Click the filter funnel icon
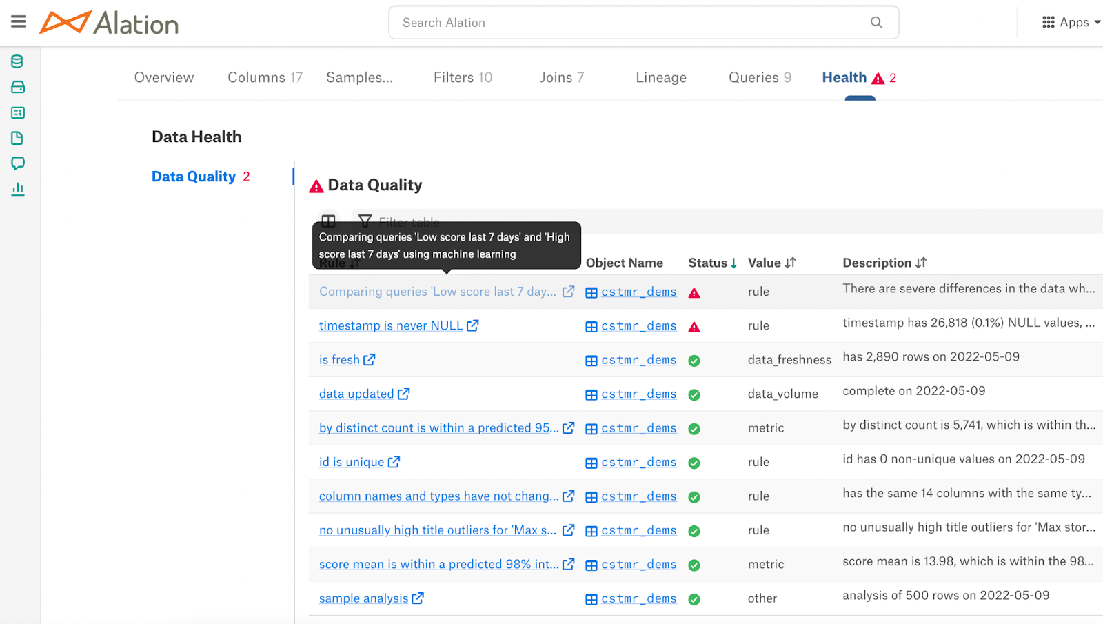This screenshot has width=1103, height=624. pyautogui.click(x=365, y=221)
